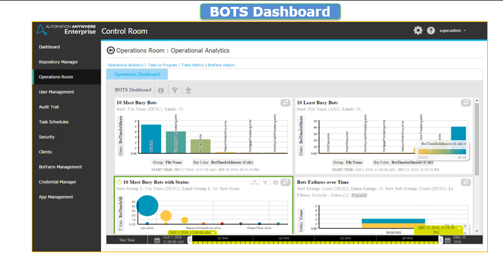Follow the Operational Analytics link
This screenshot has width=503, height=257.
click(x=125, y=65)
